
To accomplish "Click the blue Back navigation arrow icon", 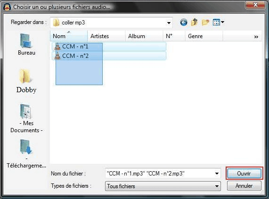I will coord(184,23).
